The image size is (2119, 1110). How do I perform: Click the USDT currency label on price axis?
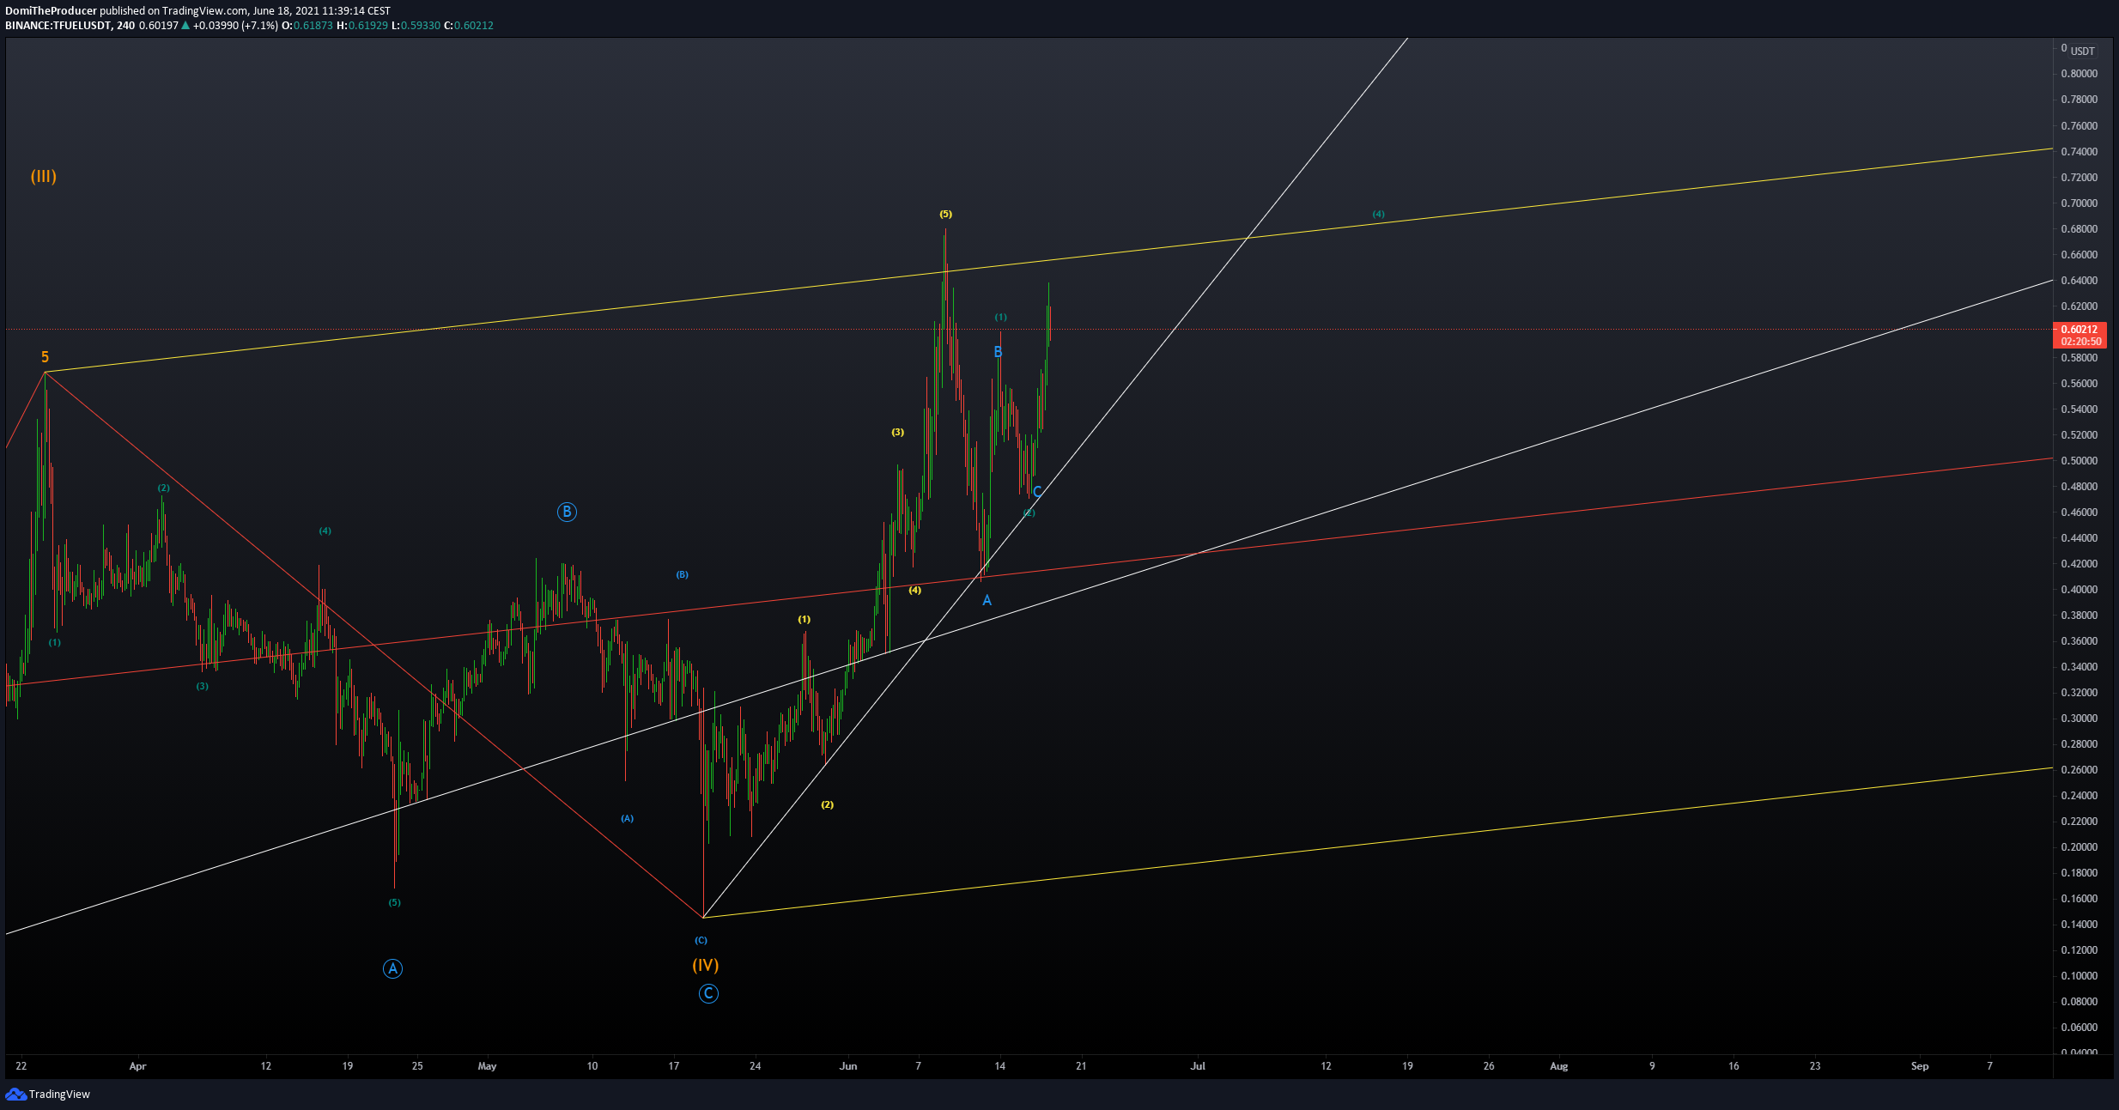pyautogui.click(x=2083, y=52)
